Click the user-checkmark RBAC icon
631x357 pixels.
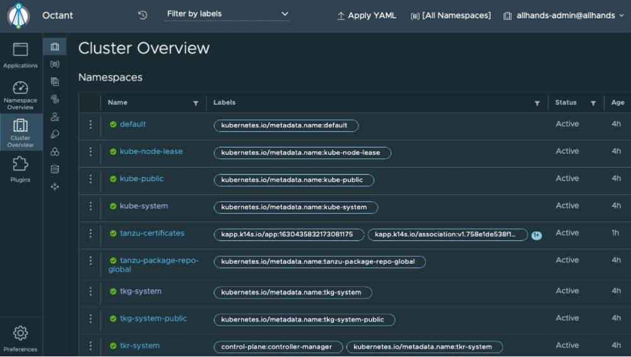pyautogui.click(x=55, y=117)
